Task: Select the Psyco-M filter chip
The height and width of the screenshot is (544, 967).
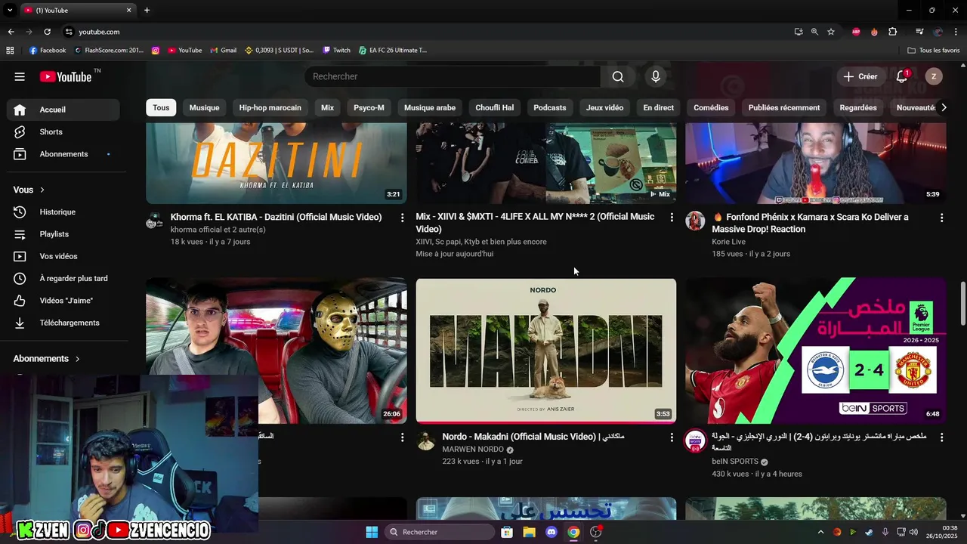Action: tap(369, 107)
